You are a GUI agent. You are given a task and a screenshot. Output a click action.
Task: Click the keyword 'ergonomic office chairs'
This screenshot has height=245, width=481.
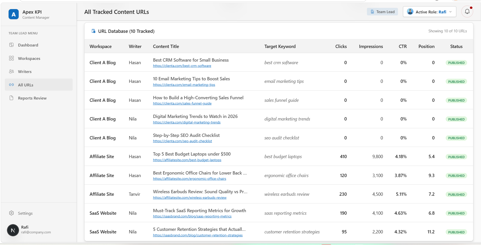click(286, 176)
